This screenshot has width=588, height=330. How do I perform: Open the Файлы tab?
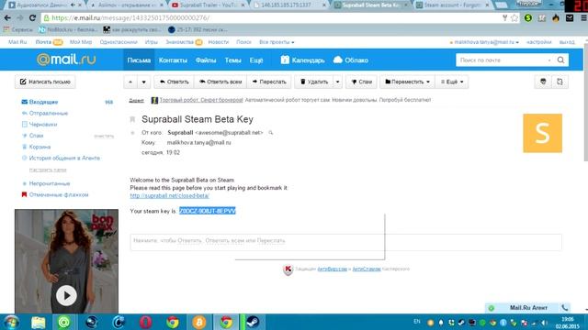point(206,60)
